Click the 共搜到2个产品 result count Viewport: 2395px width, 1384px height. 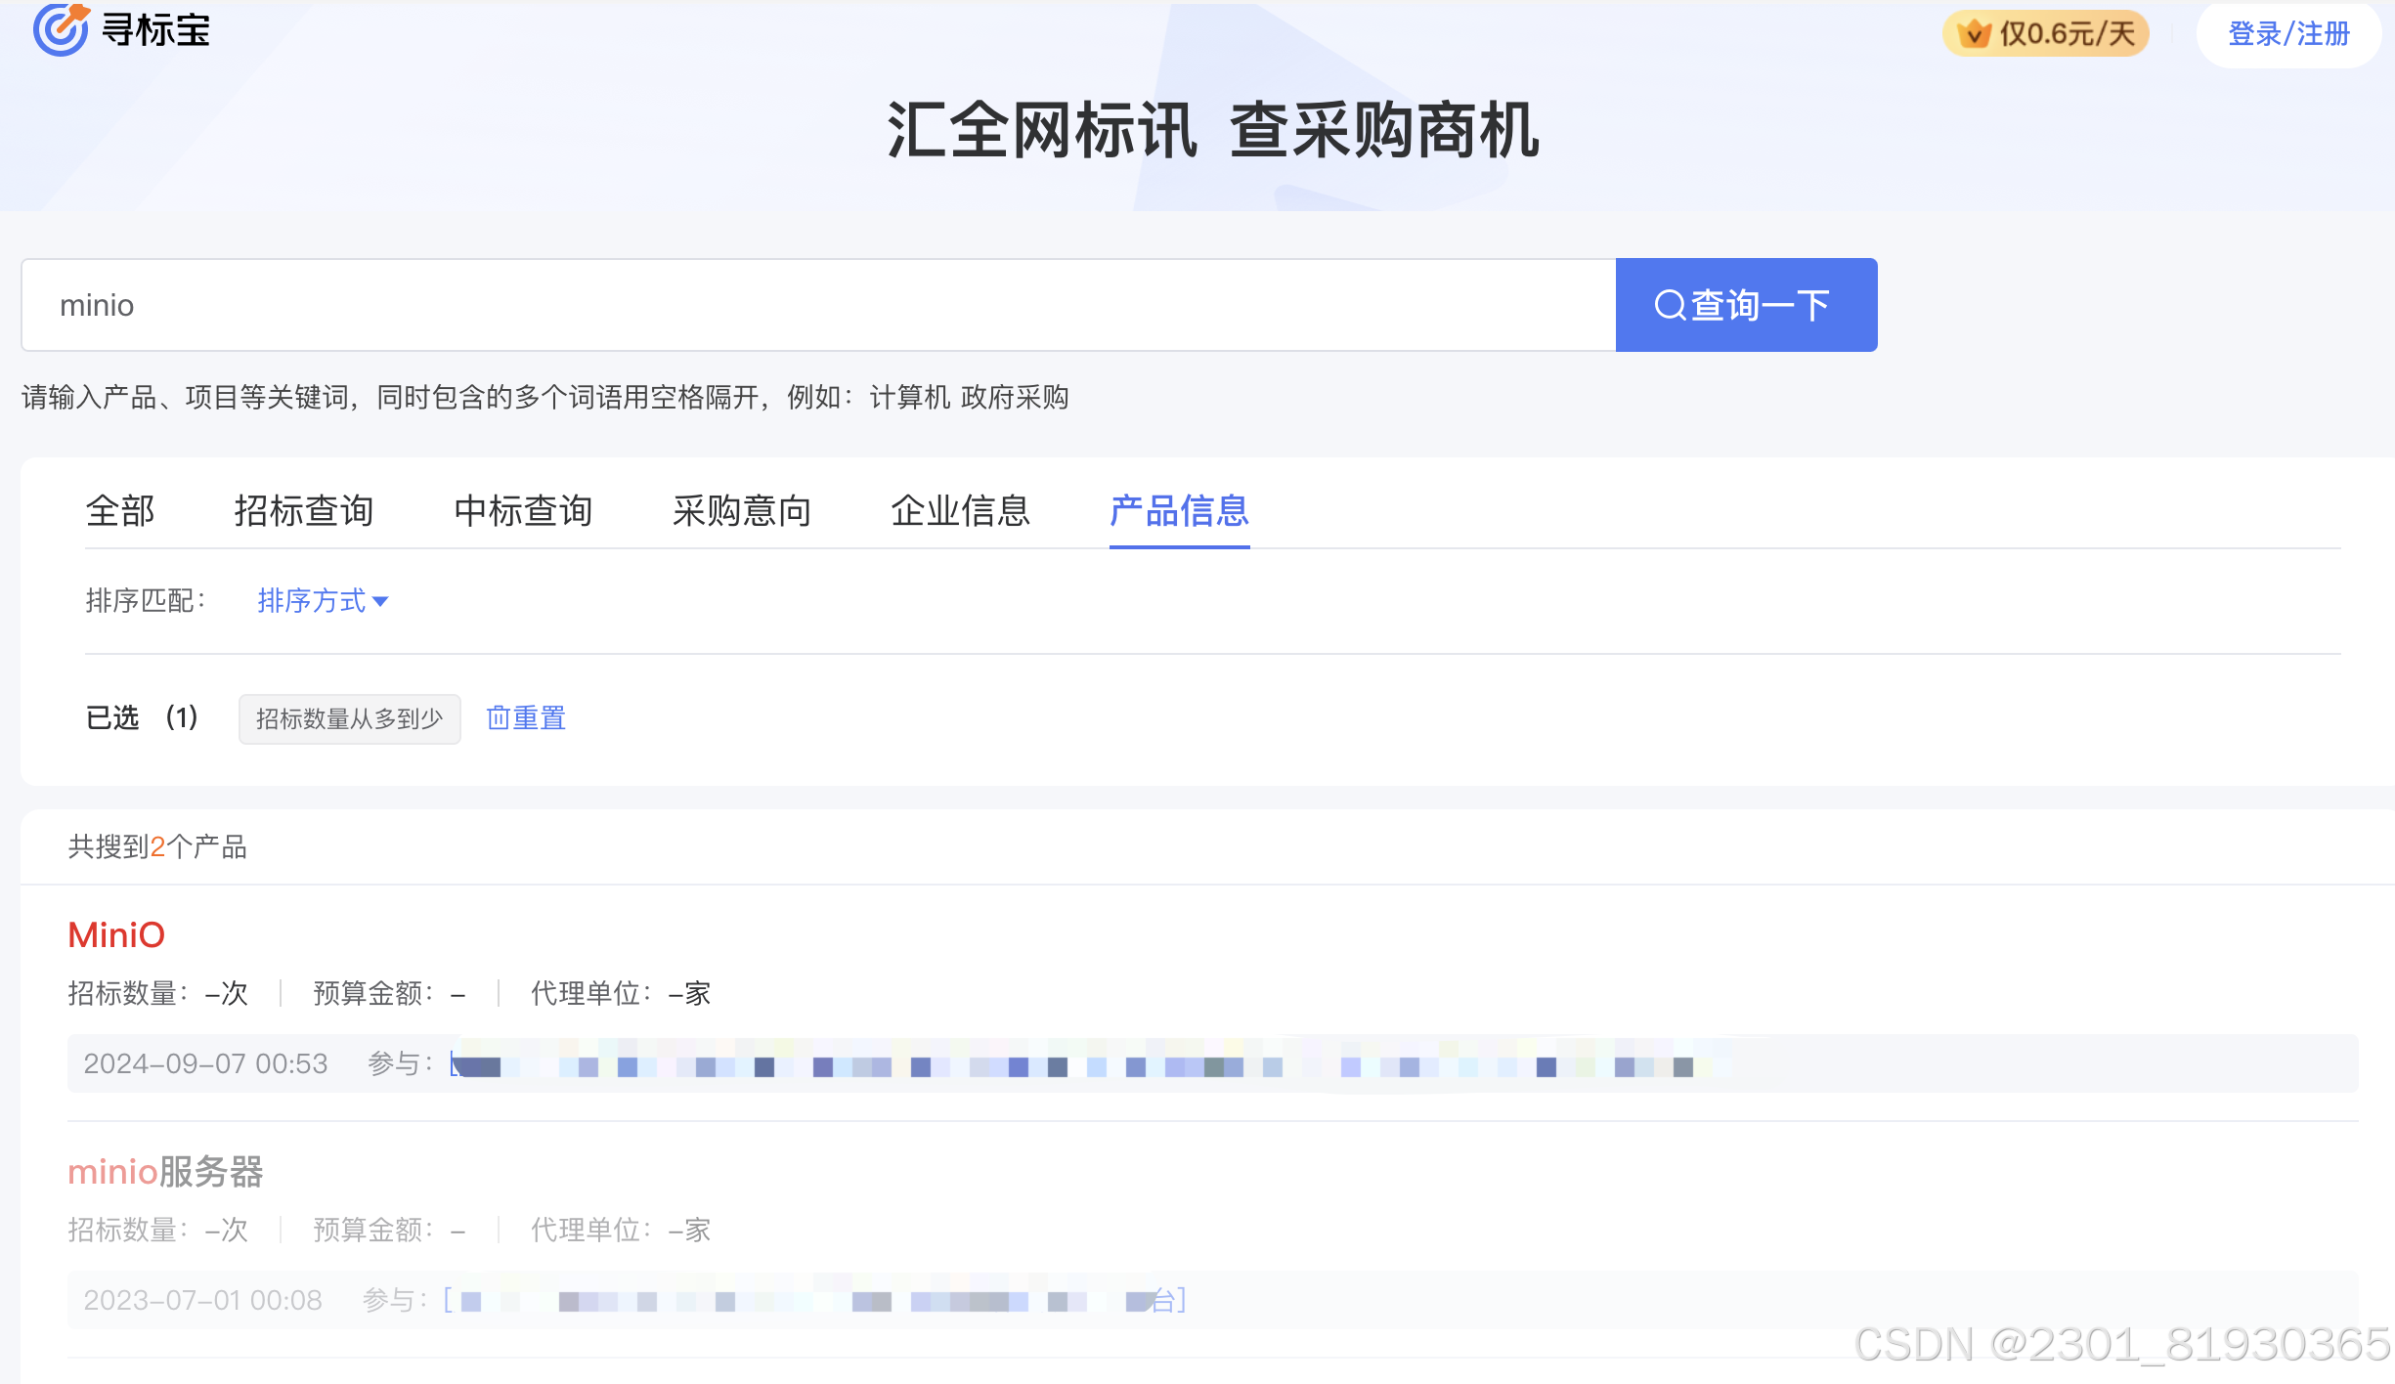coord(157,846)
